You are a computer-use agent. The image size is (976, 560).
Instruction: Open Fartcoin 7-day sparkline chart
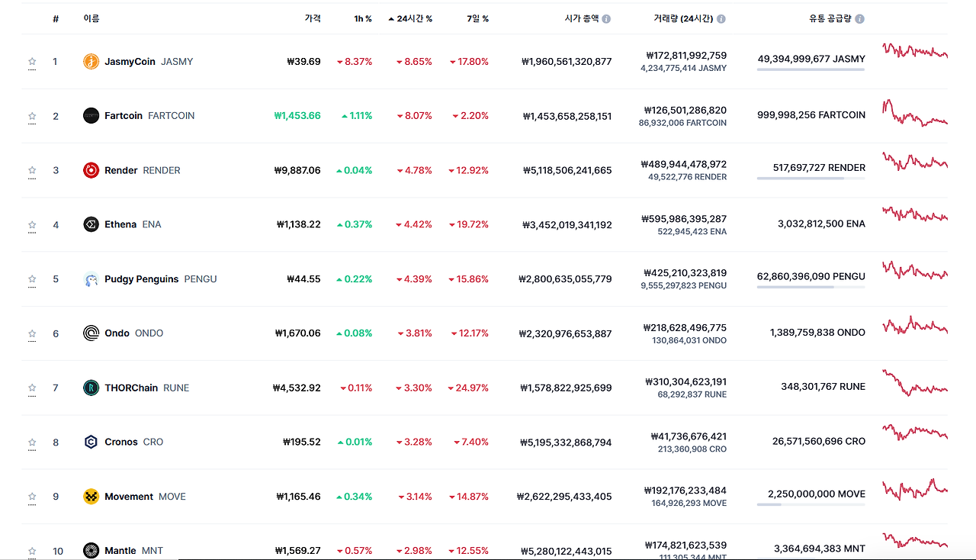(x=915, y=113)
